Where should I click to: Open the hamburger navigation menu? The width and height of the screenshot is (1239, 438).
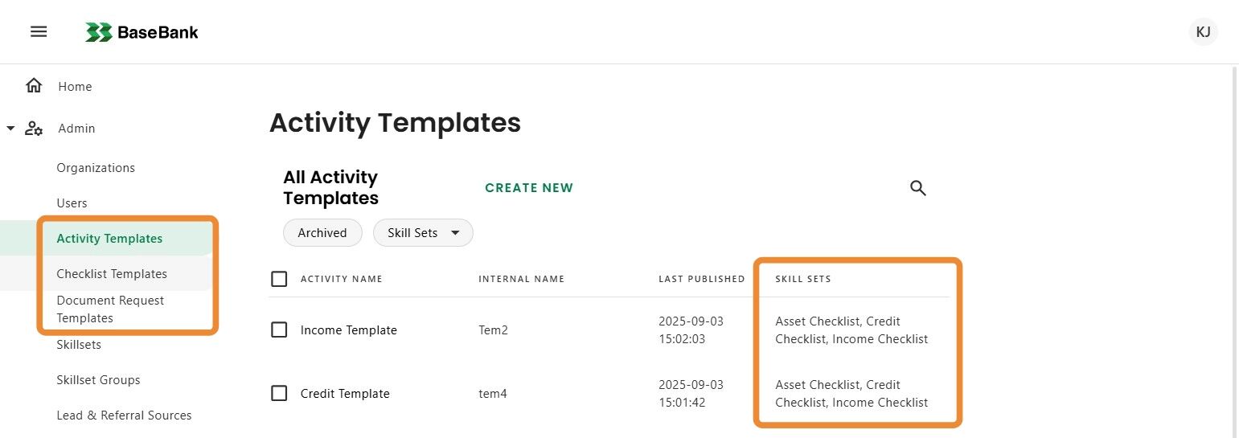pyautogui.click(x=39, y=32)
